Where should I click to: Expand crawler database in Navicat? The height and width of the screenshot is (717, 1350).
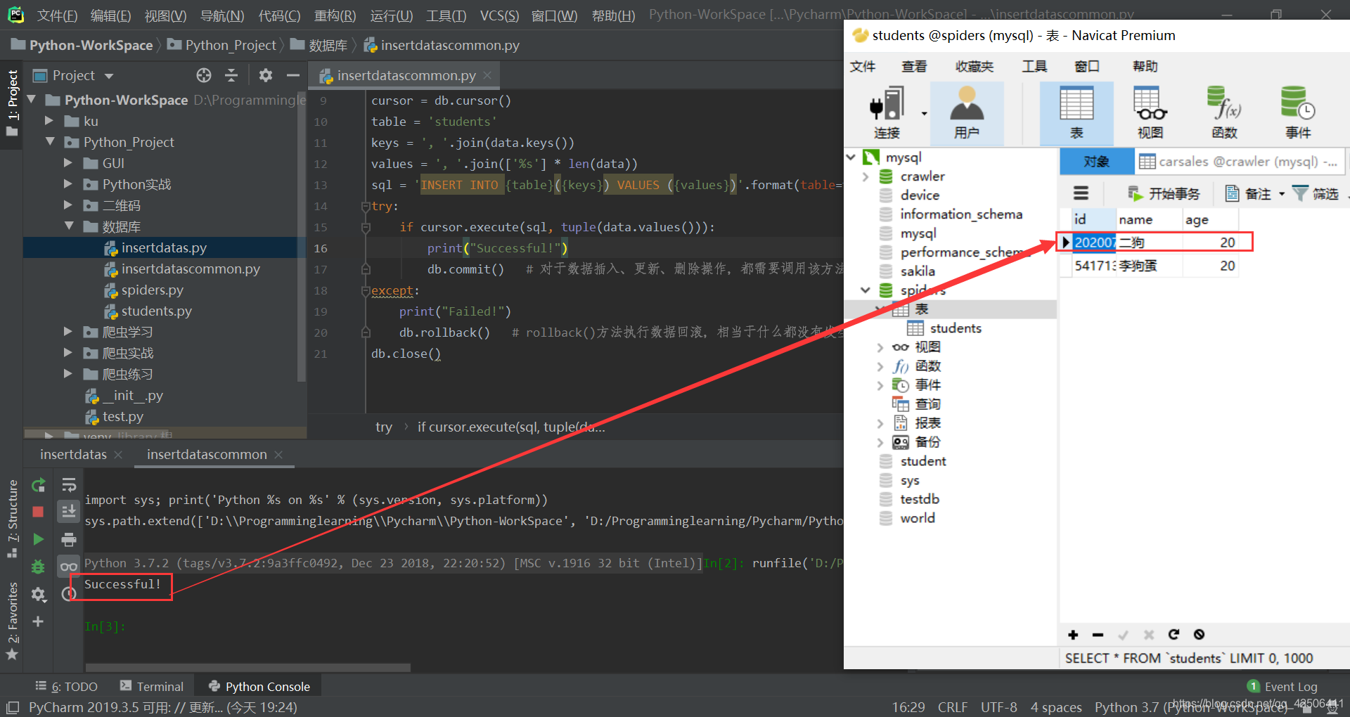pyautogui.click(x=866, y=176)
